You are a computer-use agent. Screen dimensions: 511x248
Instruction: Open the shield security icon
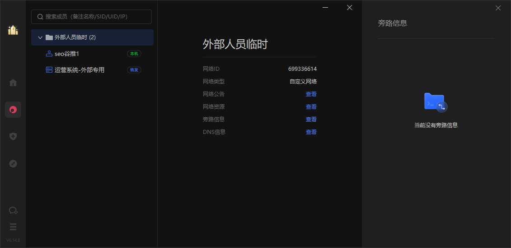(13, 137)
